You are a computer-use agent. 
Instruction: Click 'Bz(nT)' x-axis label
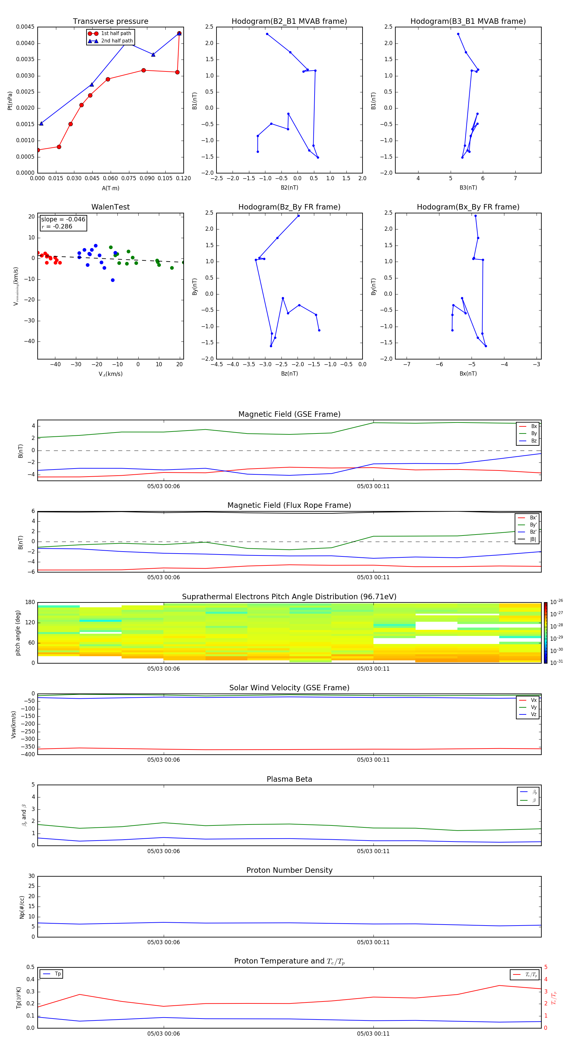[289, 374]
